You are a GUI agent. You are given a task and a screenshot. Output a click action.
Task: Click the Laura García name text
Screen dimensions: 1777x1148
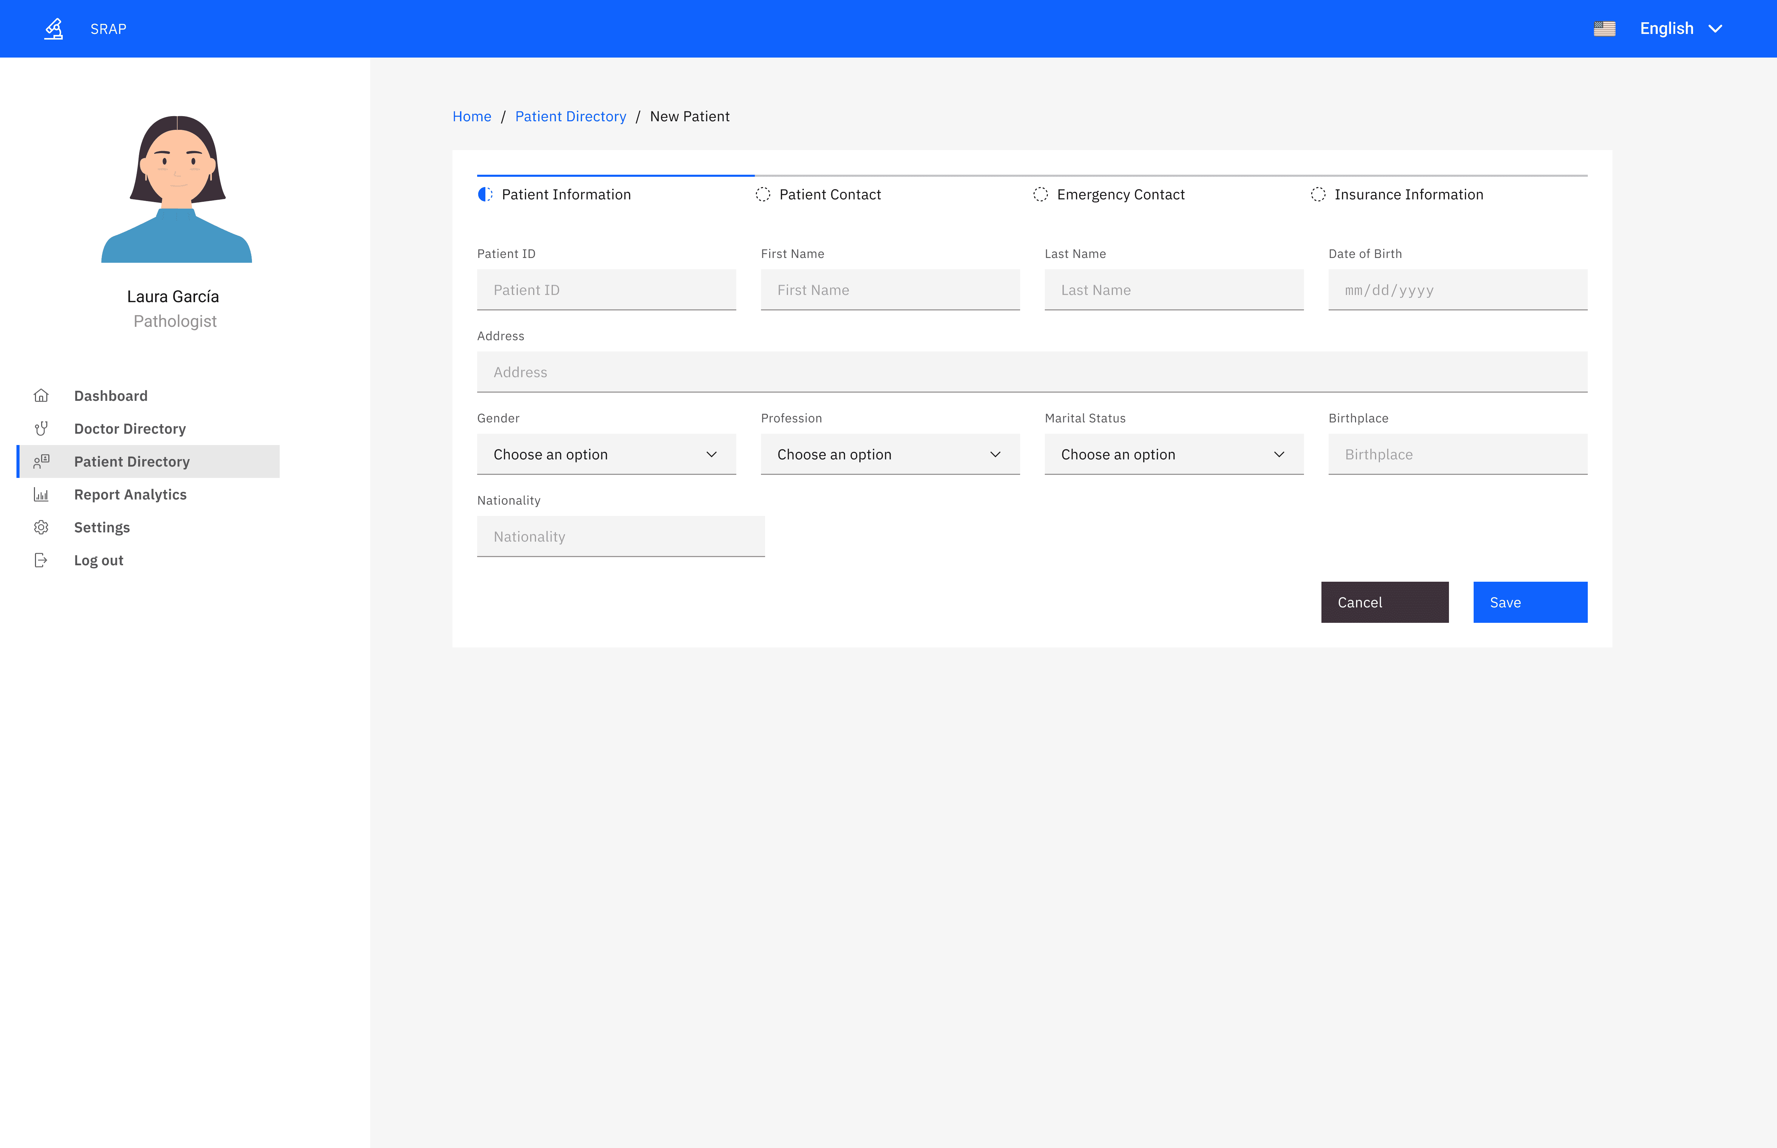(x=173, y=297)
